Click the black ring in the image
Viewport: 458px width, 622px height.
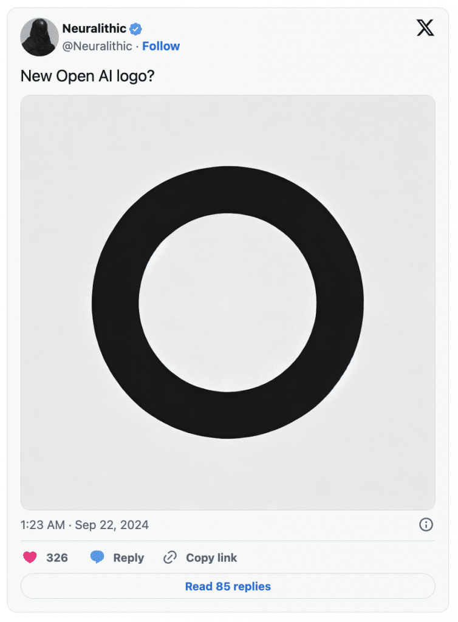pyautogui.click(x=115, y=302)
